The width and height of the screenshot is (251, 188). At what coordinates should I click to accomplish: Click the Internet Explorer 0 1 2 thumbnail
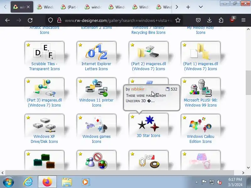click(x=97, y=51)
